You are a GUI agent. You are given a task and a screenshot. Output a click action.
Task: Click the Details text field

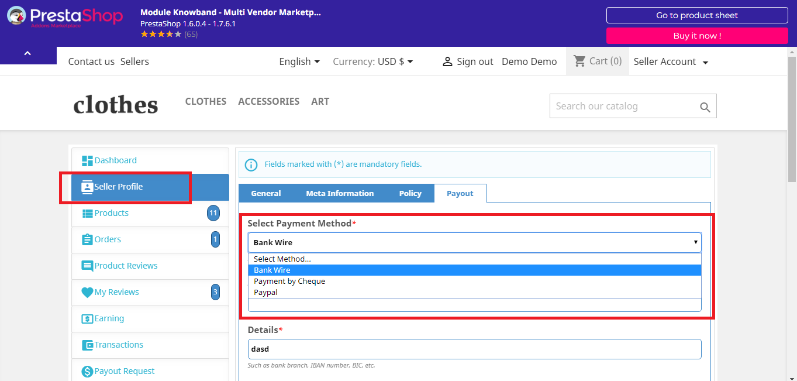point(474,349)
